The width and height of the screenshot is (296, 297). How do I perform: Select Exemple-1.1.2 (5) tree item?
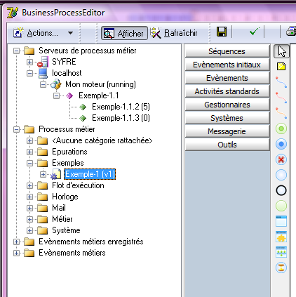121,107
